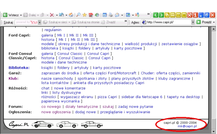Screen dimensions: 217x134
Task: Click the Szukaj na stronie button
Action: [85, 22]
